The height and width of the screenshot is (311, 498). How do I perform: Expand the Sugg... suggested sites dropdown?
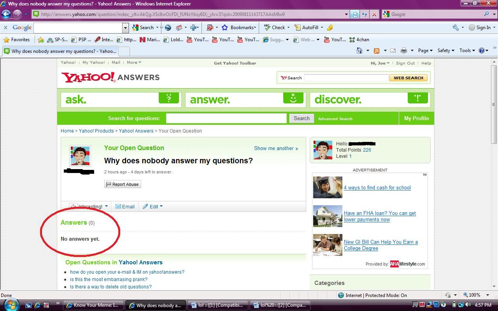pyautogui.click(x=287, y=40)
